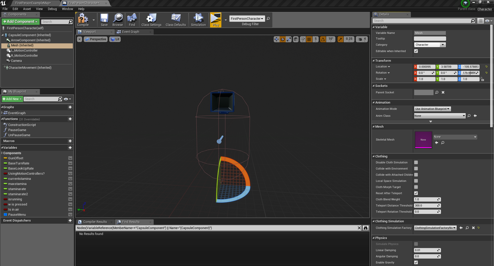
Task: Toggle Enable Gravity checkbox
Action: [x=416, y=262]
